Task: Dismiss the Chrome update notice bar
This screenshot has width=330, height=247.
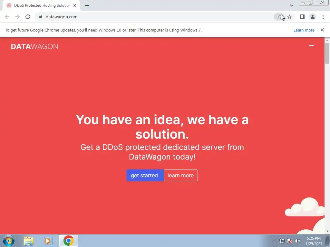Action: (322, 30)
